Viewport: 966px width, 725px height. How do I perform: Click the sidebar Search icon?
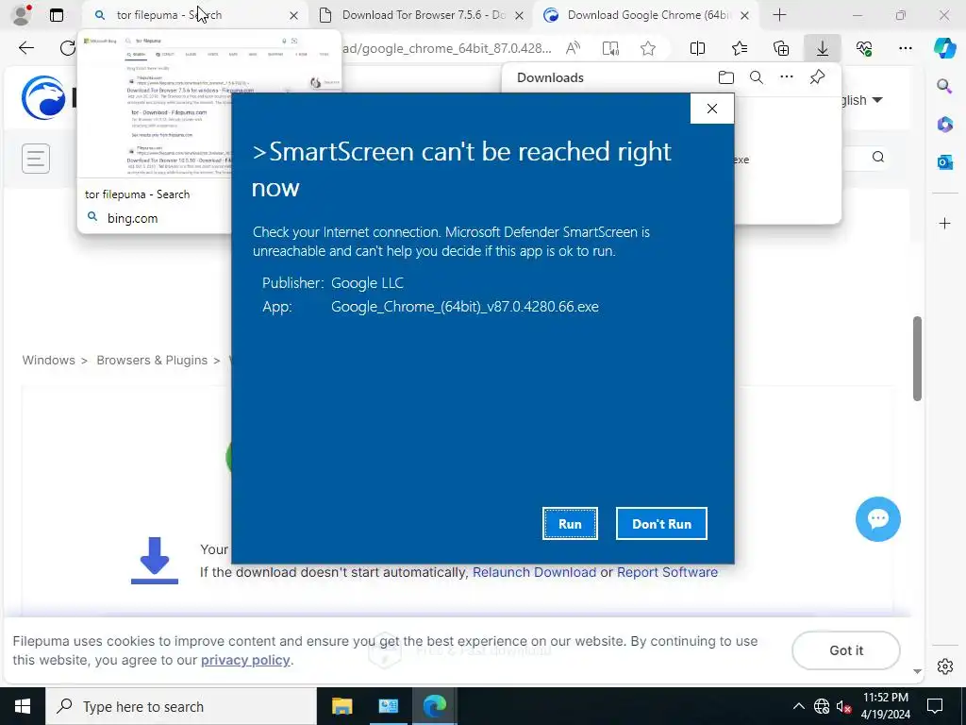pyautogui.click(x=944, y=86)
